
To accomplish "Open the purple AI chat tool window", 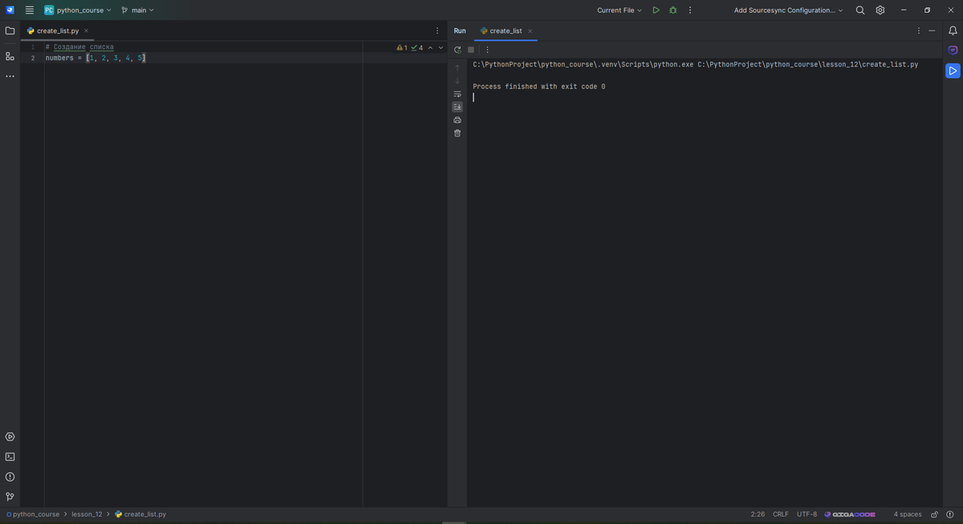I will pos(953,51).
